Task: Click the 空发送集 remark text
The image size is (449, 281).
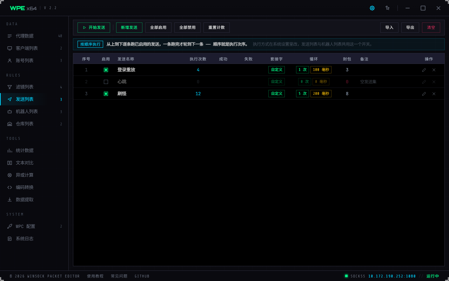Action: point(368,82)
